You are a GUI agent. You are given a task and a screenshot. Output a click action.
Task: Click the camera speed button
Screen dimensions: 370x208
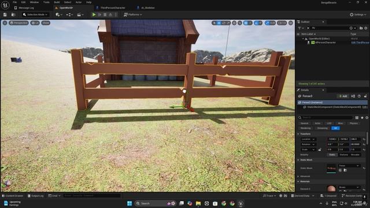[x=282, y=23]
